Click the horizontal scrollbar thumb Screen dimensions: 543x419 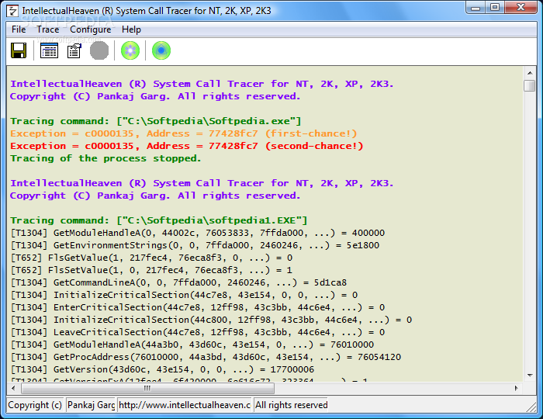pos(148,388)
